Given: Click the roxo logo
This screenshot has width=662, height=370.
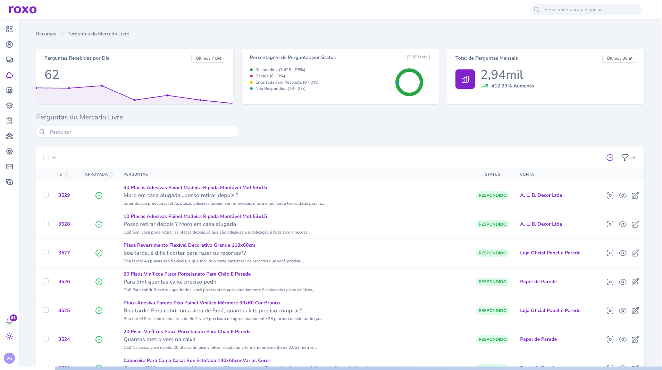Looking at the screenshot, I should [23, 9].
